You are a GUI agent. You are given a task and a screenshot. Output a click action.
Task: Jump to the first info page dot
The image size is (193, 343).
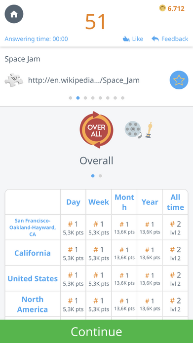pyautogui.click(x=71, y=98)
